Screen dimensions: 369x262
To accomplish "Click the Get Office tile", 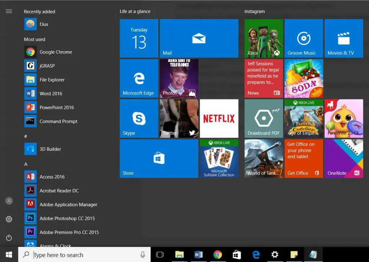I will coord(304,159).
